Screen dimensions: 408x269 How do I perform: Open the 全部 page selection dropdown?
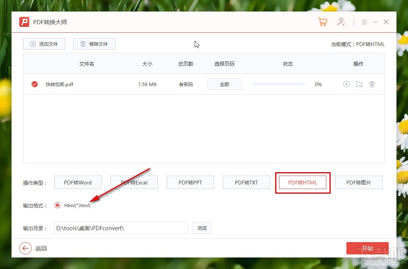[x=224, y=84]
